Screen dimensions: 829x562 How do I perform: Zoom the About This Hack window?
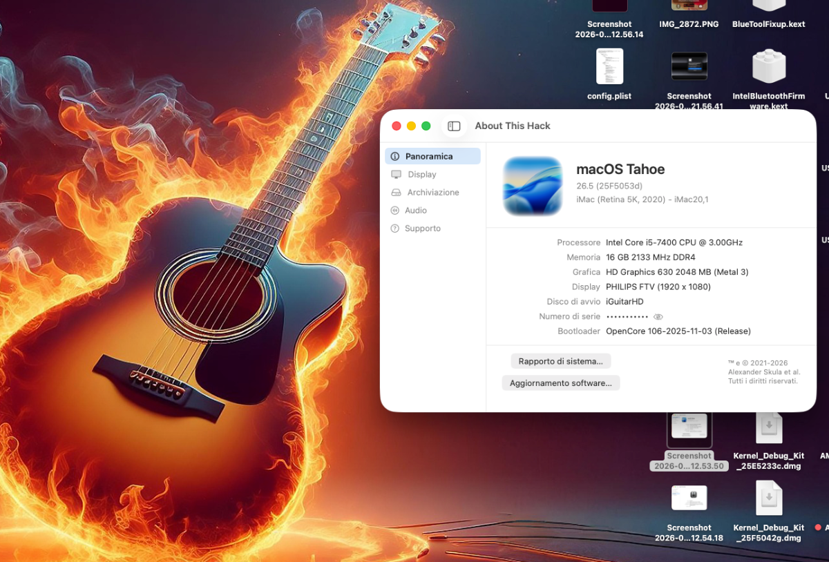click(x=426, y=126)
